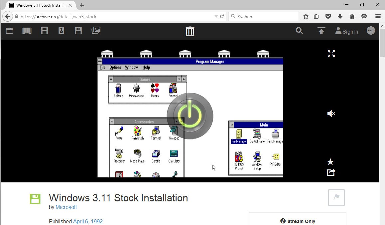Open the software collection floppy disk icon

[78, 30]
